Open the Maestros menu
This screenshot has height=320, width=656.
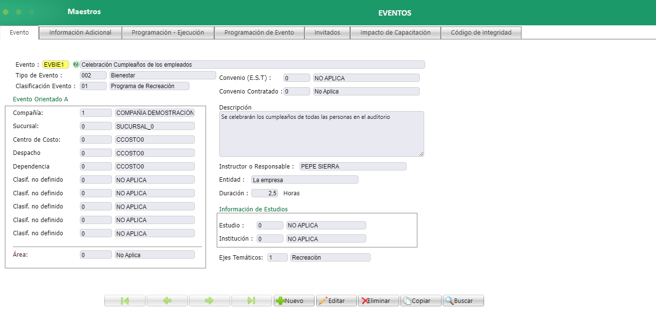click(84, 12)
